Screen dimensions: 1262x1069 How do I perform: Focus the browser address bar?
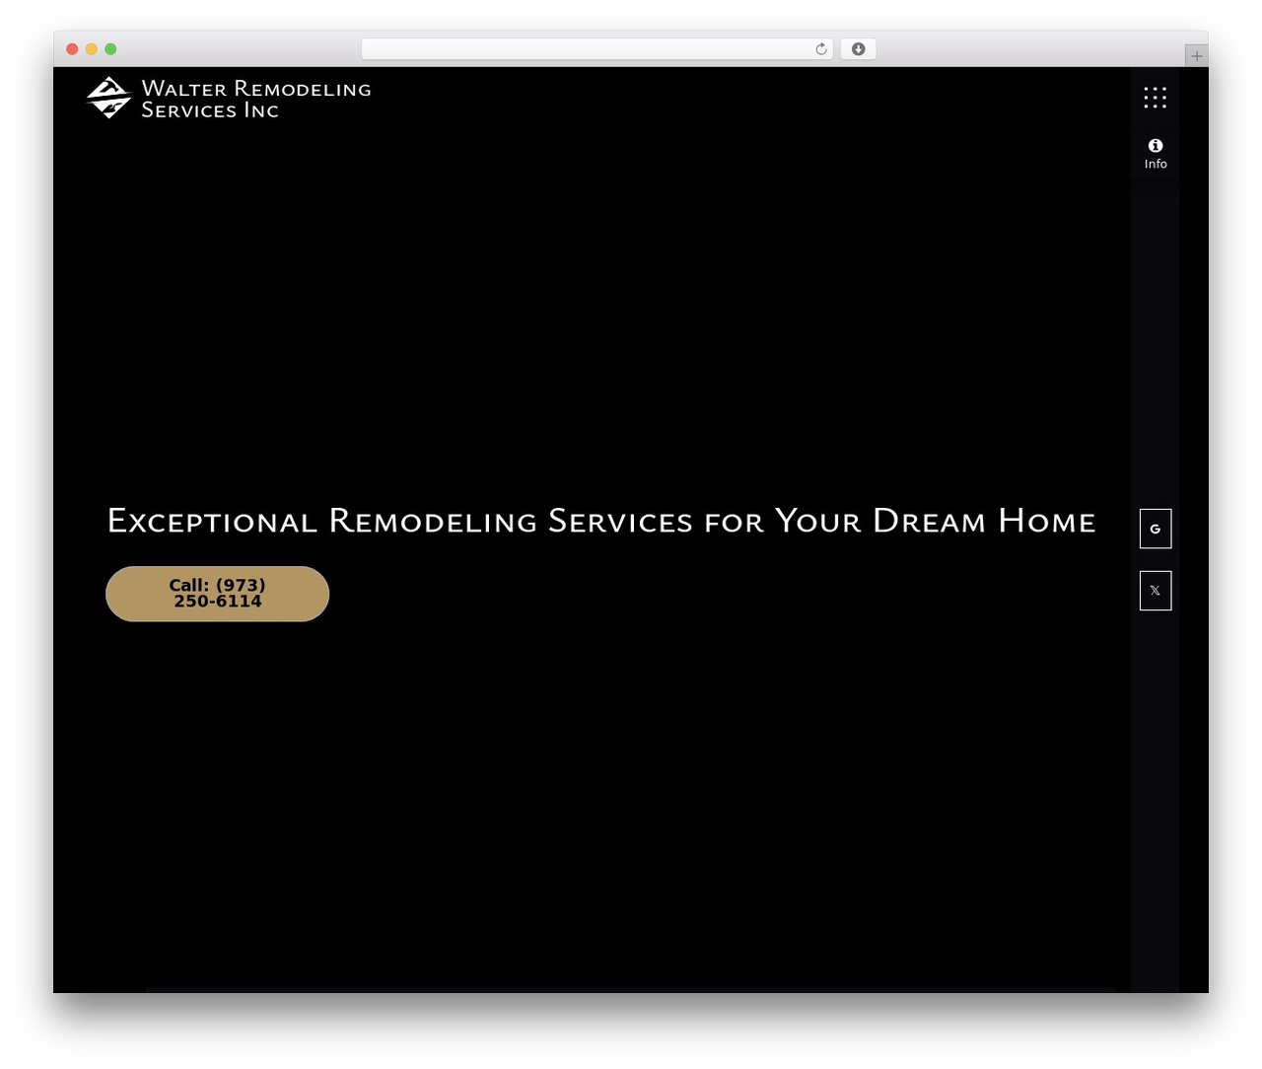pyautogui.click(x=596, y=49)
